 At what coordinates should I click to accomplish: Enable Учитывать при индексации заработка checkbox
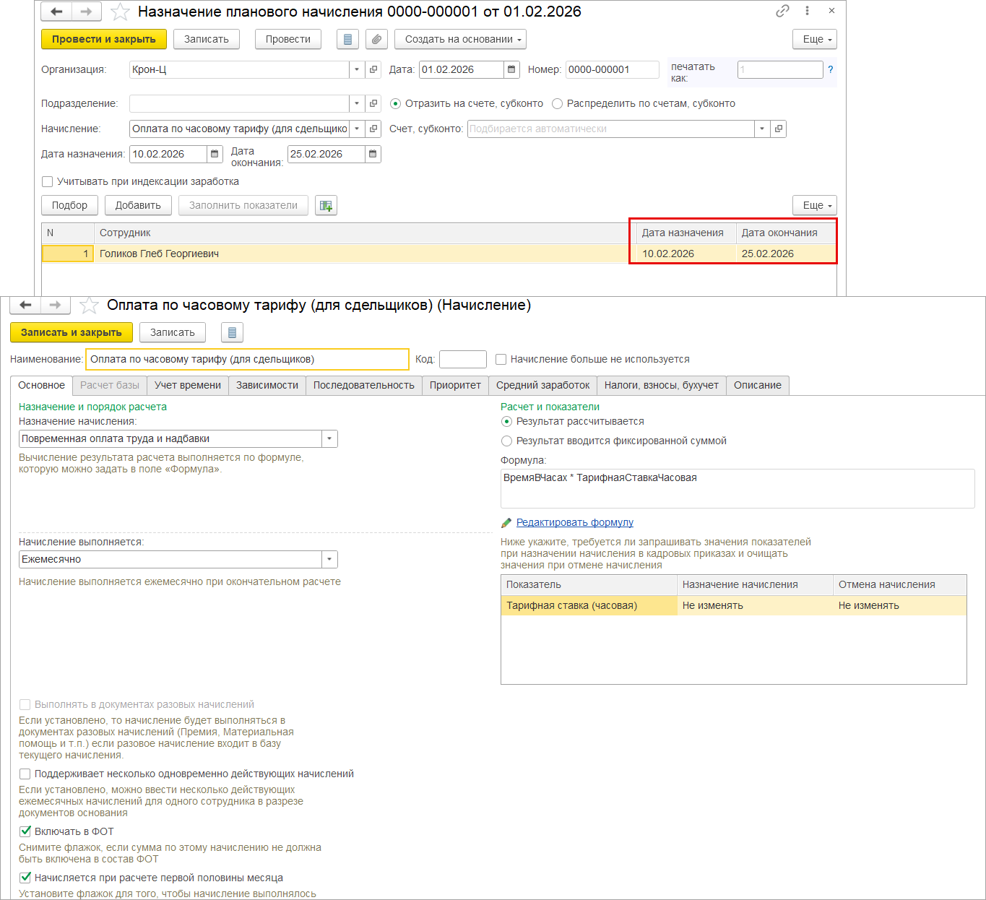[x=48, y=182]
